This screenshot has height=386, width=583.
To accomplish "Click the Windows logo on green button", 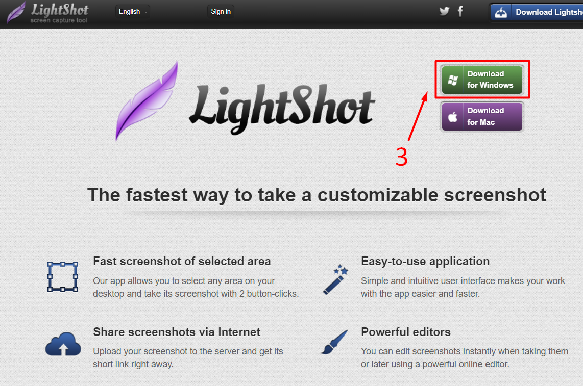I will tap(452, 80).
